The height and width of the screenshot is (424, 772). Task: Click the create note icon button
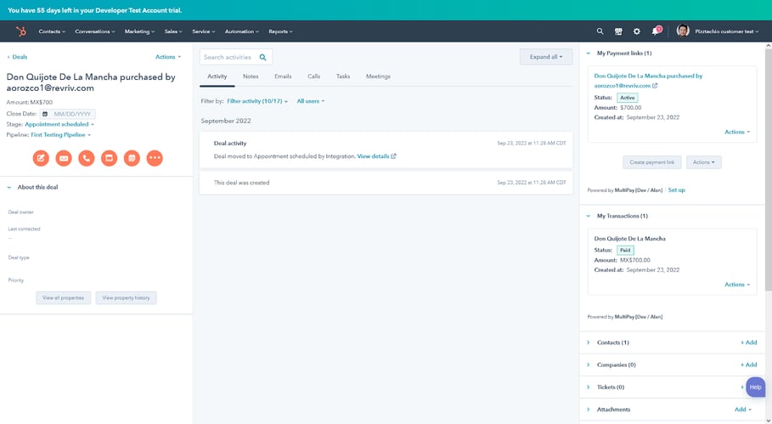click(x=41, y=157)
